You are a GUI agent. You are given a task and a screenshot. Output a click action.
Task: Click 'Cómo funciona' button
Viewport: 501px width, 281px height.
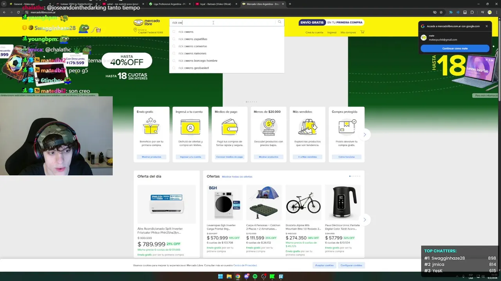(347, 157)
